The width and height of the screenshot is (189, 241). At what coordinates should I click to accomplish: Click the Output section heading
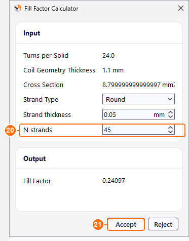click(x=34, y=158)
